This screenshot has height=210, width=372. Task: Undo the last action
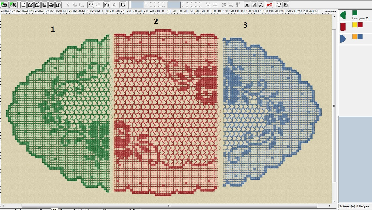click(x=90, y=5)
